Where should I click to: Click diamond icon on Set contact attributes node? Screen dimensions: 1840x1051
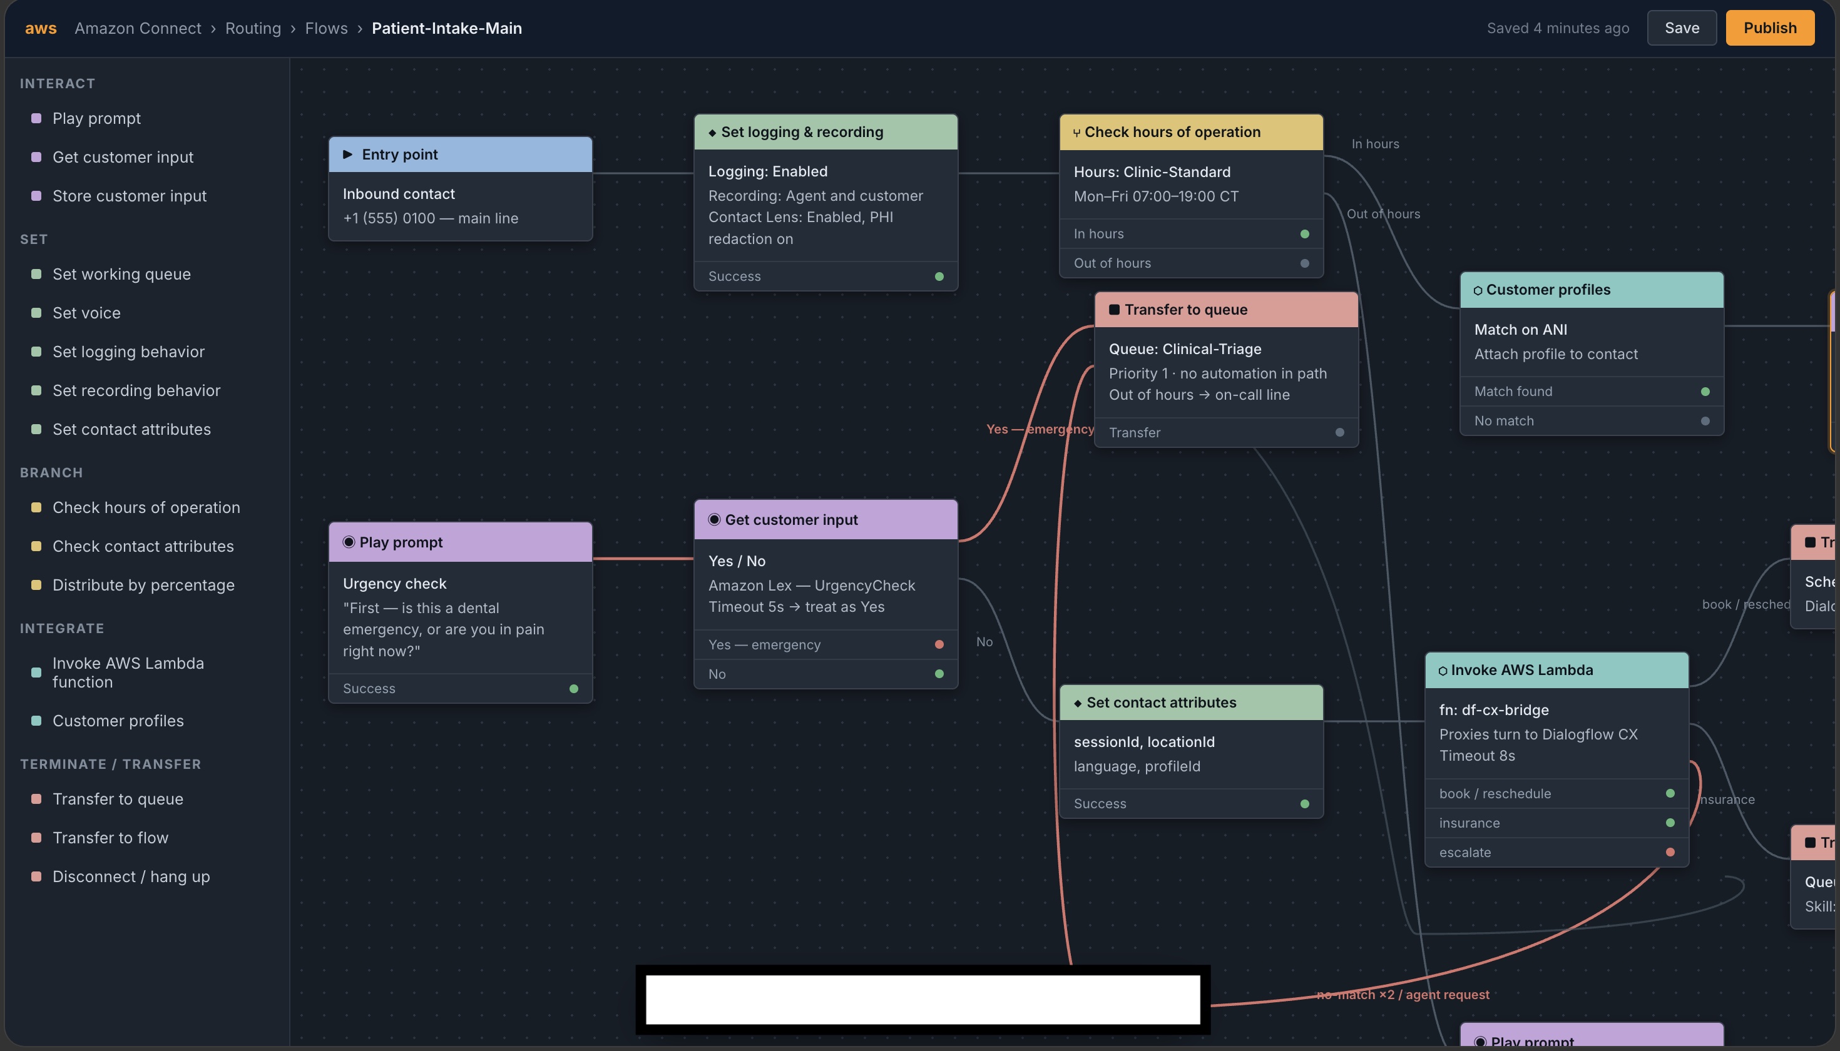[1078, 704]
